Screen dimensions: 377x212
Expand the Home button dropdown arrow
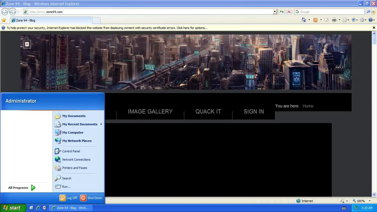pyautogui.click(x=309, y=20)
